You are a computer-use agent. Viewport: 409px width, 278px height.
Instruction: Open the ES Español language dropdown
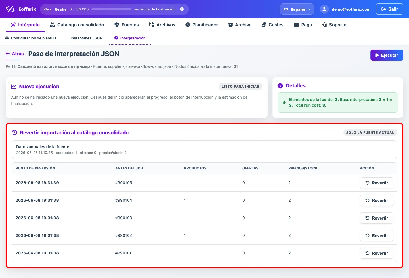297,9
